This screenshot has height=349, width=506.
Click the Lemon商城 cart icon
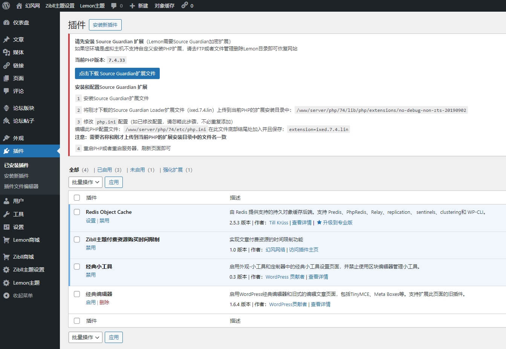click(x=6, y=240)
